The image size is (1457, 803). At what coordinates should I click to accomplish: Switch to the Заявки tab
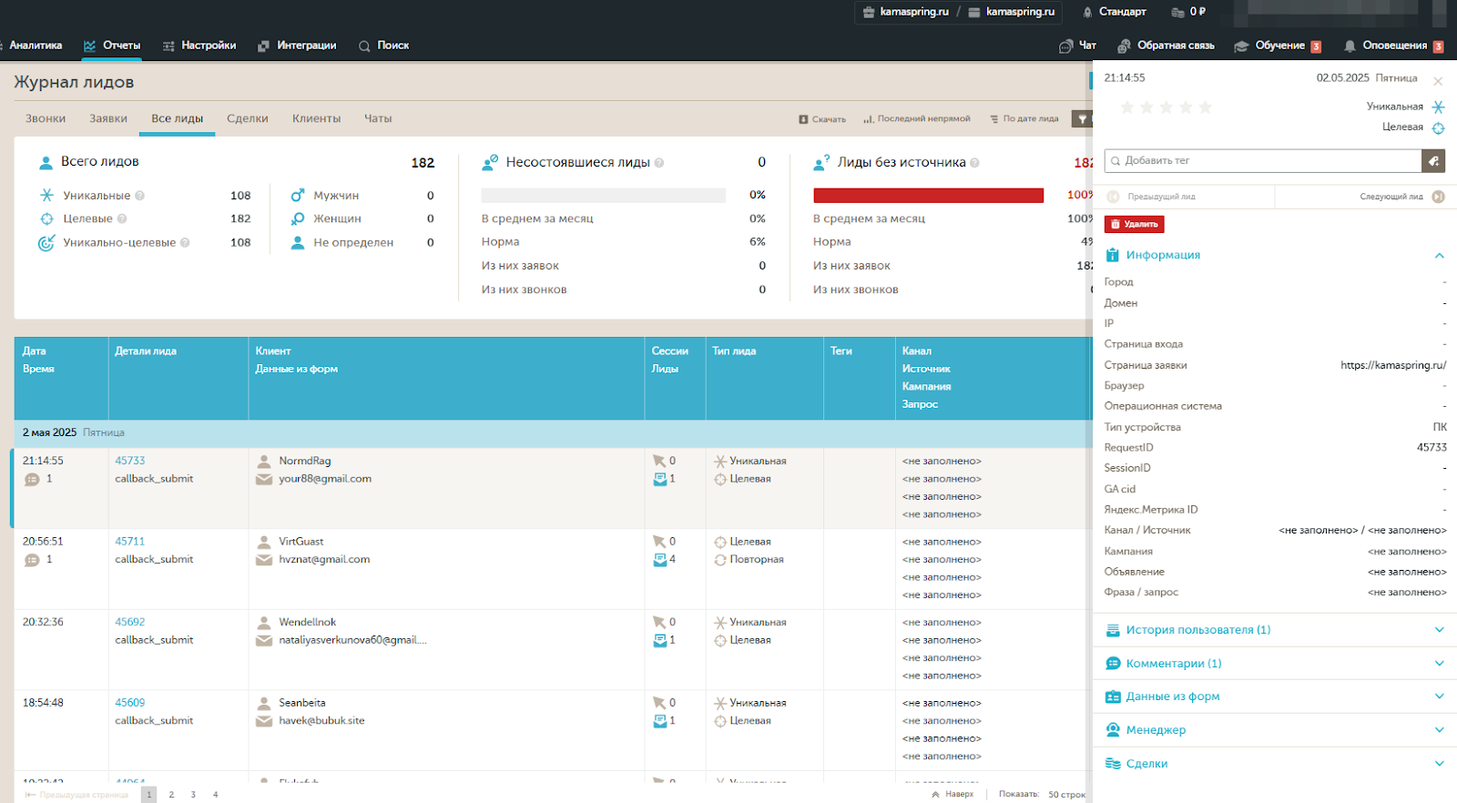tap(108, 119)
